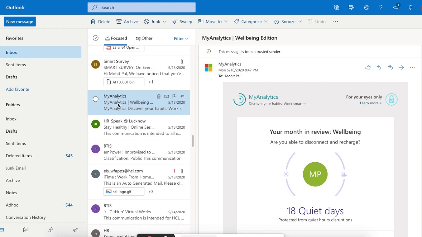
Task: Expand the BTIS GitHub conversation thread
Action: pyautogui.click(x=105, y=212)
